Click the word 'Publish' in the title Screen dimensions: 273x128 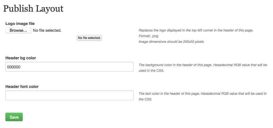[18, 9]
